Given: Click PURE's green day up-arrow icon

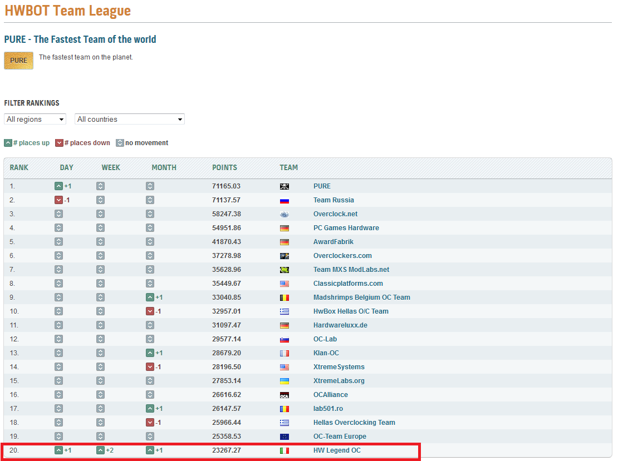Looking at the screenshot, I should point(58,186).
